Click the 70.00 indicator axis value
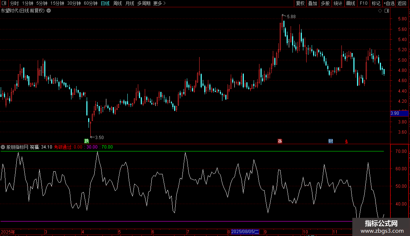Screen dimensions: 410x236 coord(401,151)
